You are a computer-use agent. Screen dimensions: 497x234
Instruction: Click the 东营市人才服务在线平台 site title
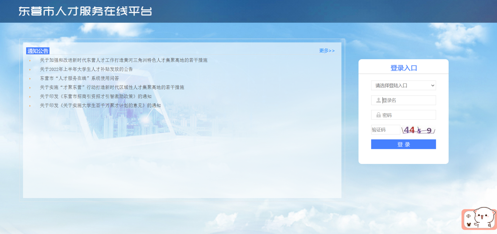85,11
